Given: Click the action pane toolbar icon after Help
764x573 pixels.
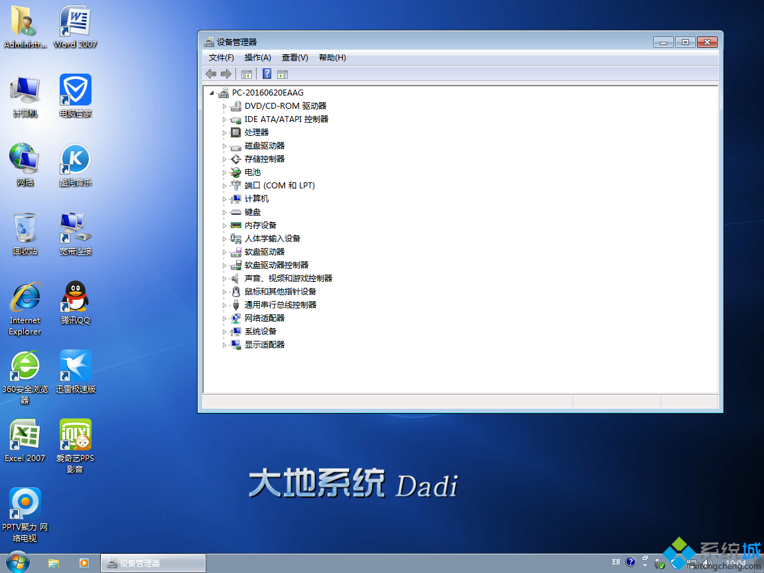Looking at the screenshot, I should [283, 74].
